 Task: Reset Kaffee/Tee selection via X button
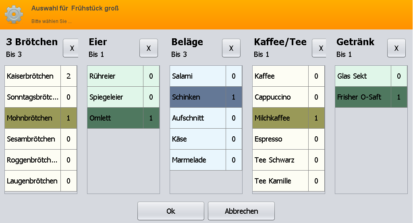319,48
